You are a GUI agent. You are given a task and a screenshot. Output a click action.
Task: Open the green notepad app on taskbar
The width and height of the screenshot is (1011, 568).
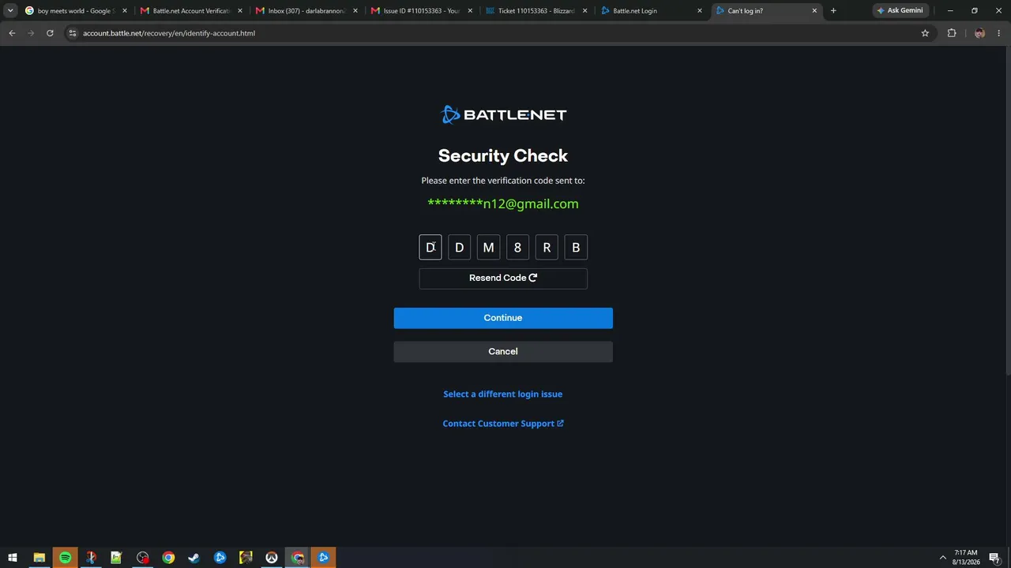tap(116, 558)
